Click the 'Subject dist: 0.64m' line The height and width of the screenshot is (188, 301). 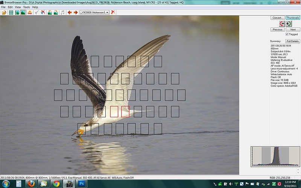point(280,52)
